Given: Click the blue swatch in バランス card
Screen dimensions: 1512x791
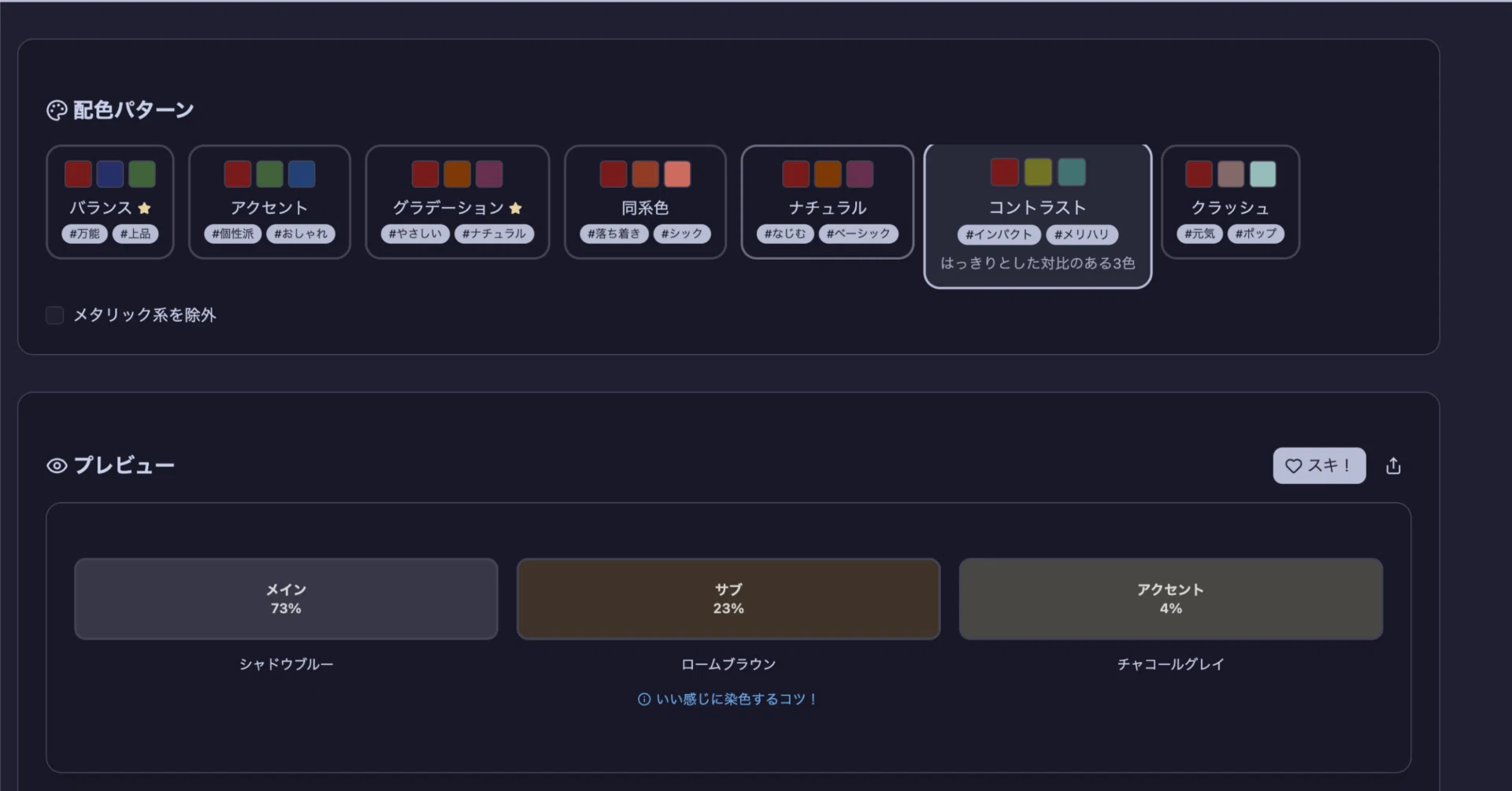Looking at the screenshot, I should [110, 174].
